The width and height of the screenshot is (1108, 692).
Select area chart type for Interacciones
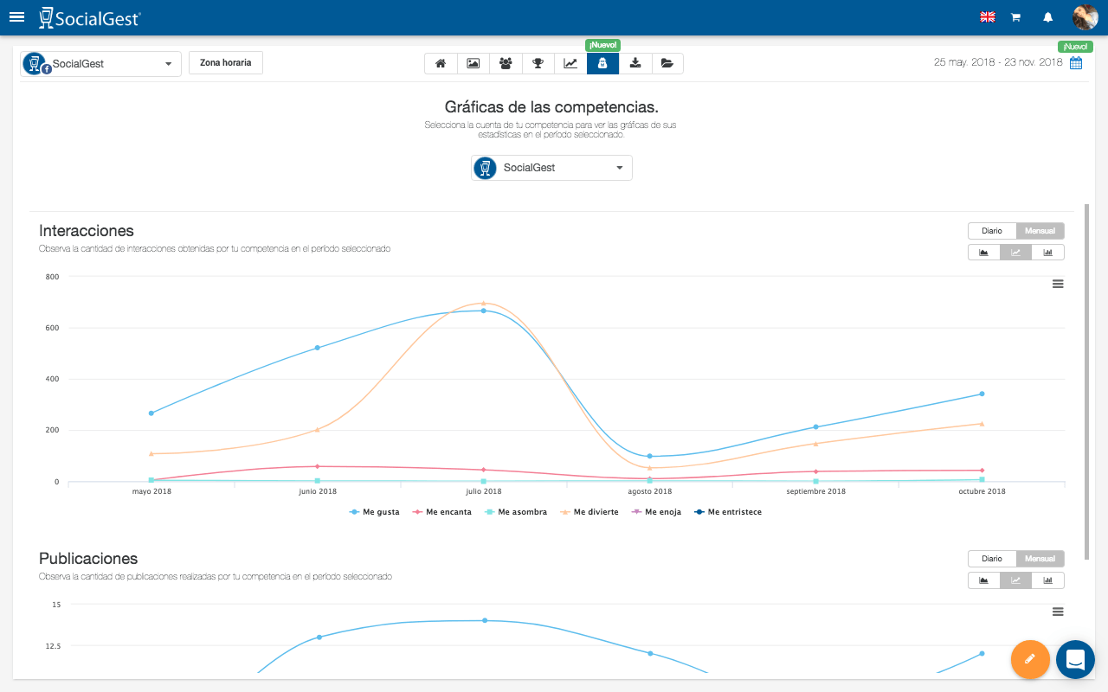click(984, 253)
